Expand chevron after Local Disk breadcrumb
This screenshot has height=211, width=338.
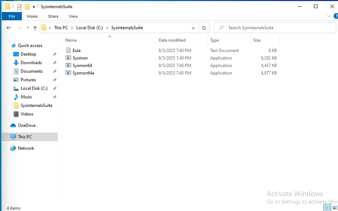coord(107,28)
